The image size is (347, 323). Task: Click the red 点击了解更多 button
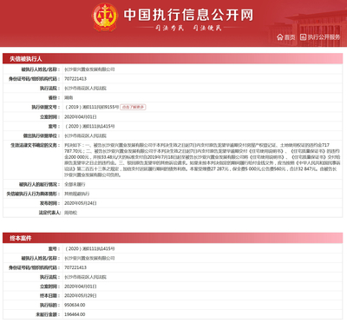coord(133,107)
